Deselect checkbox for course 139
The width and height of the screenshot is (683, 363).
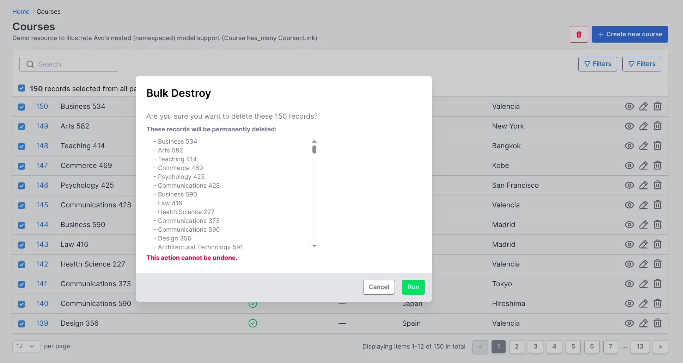22,324
